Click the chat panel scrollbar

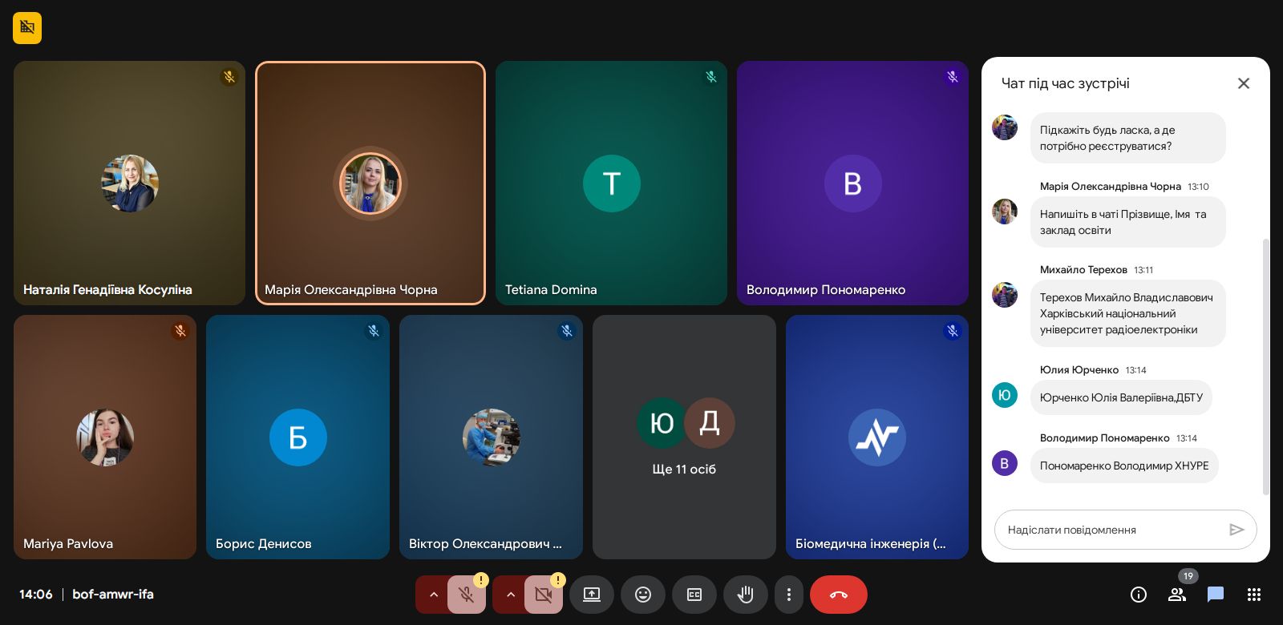[x=1265, y=365]
